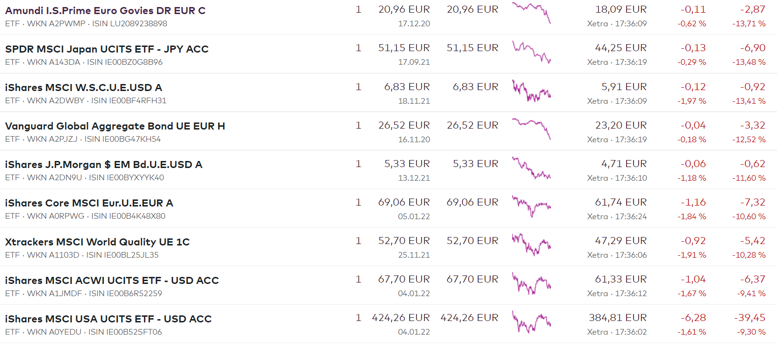
Task: Open Amundi I.S.Prime Euro Govies ETF link
Action: click(105, 11)
